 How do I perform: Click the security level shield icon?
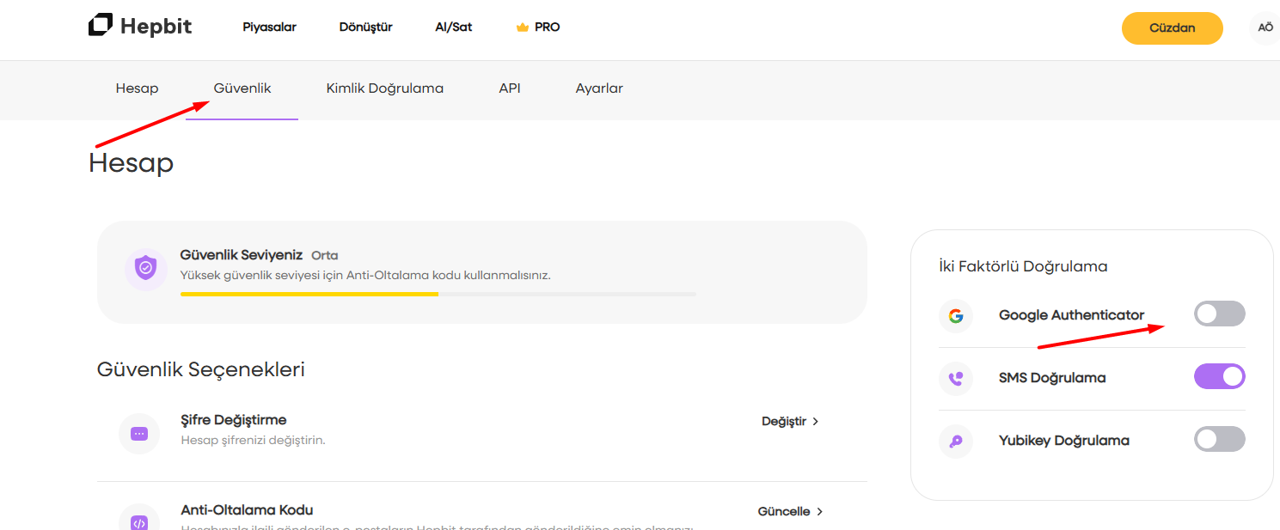tap(145, 268)
